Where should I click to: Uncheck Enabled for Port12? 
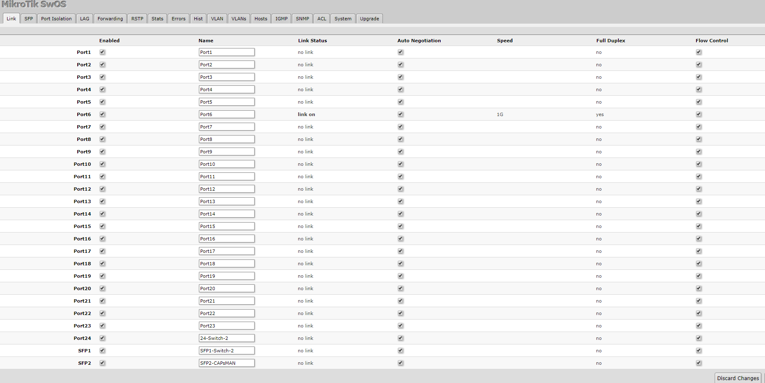click(x=103, y=189)
